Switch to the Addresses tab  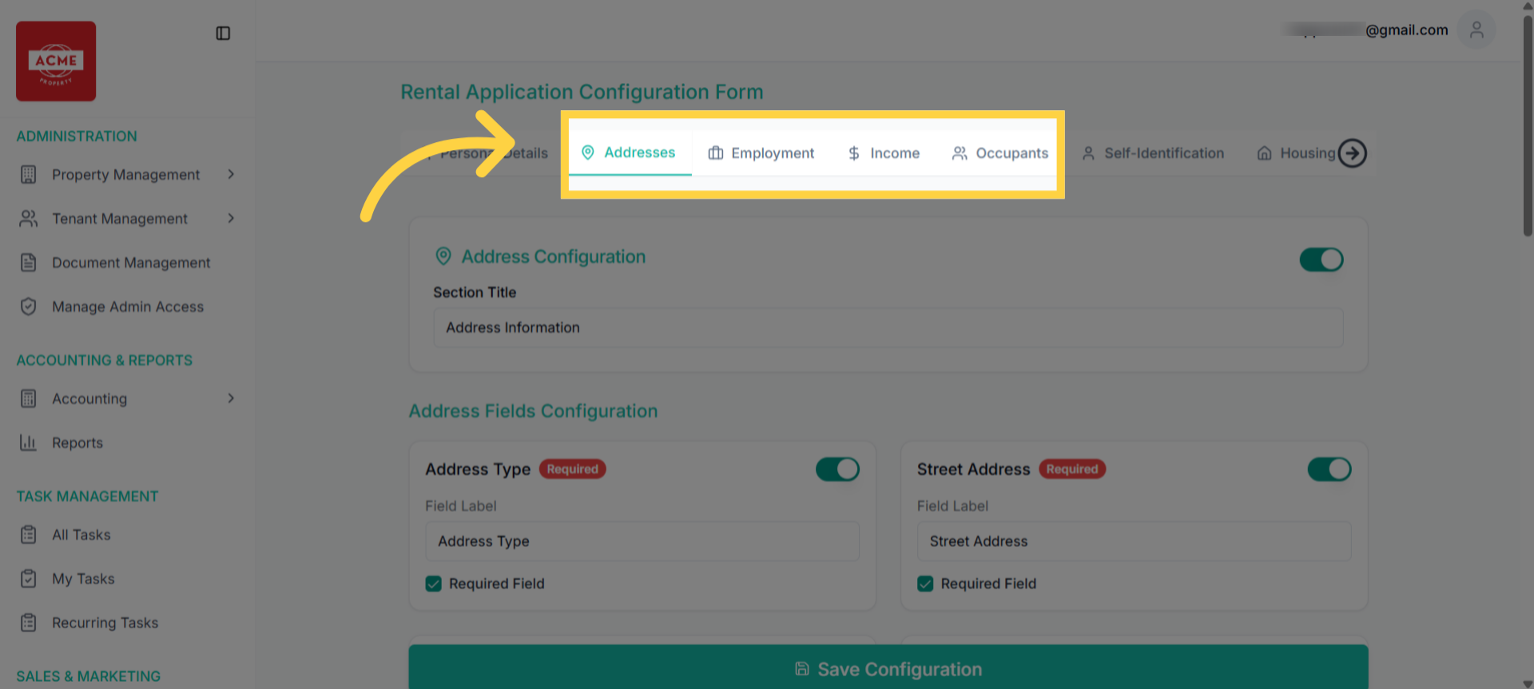point(630,152)
